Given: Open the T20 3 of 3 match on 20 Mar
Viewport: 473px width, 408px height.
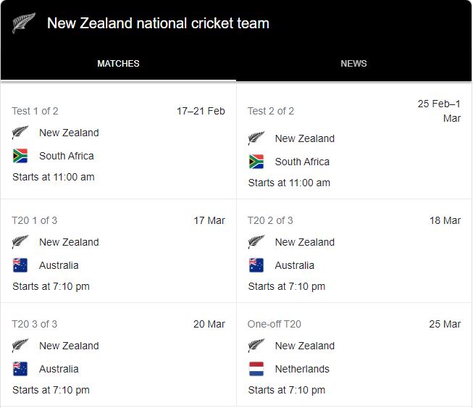Looking at the screenshot, I should point(118,357).
